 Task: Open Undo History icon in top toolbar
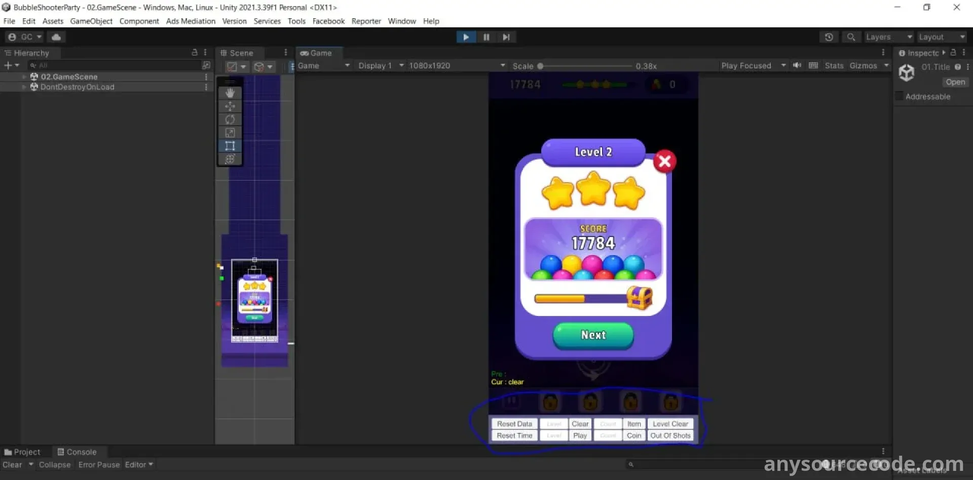click(829, 37)
